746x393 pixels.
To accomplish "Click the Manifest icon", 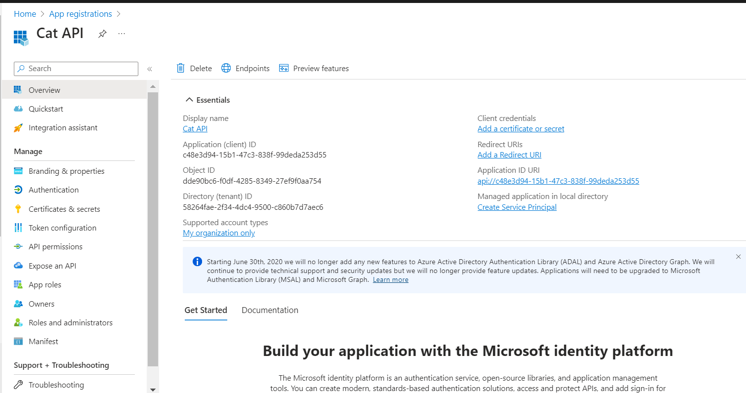I will coord(18,341).
